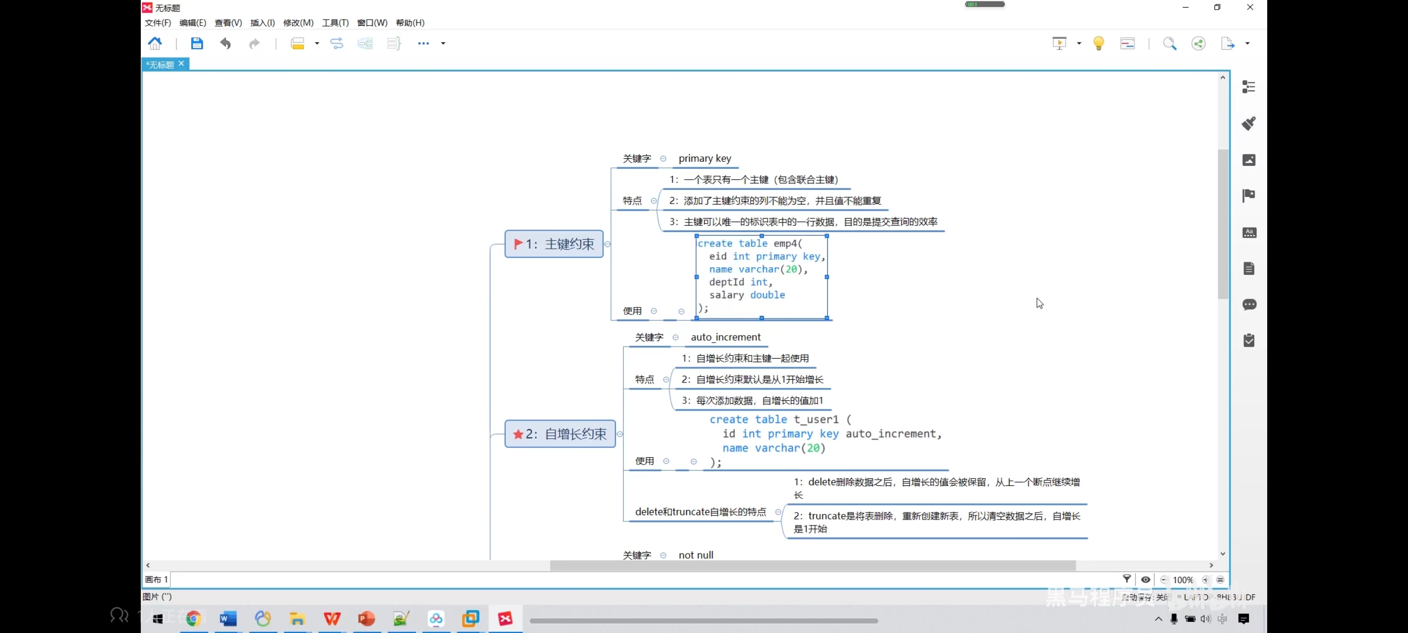The height and width of the screenshot is (633, 1408).
Task: Open the 文件(F) menu
Action: tap(158, 23)
